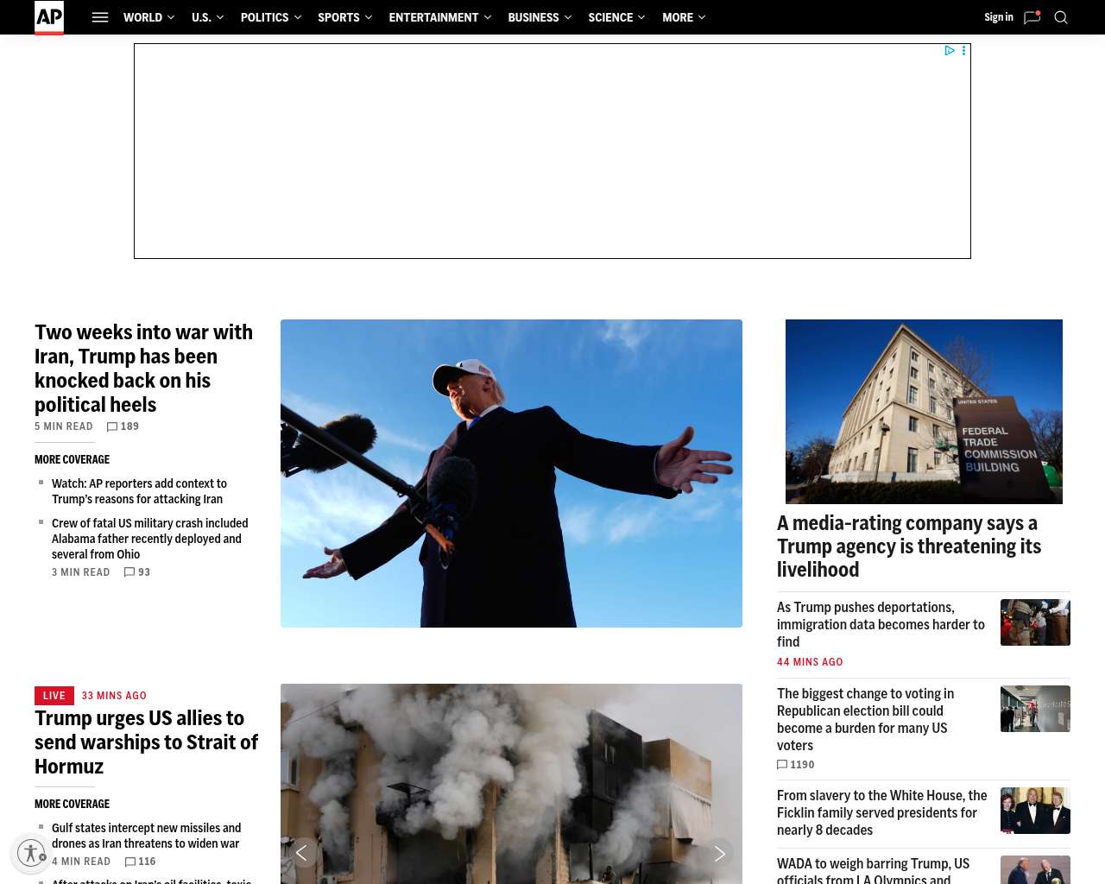The height and width of the screenshot is (884, 1105).
Task: Click the voting bill story thumbnail
Action: point(1035,709)
